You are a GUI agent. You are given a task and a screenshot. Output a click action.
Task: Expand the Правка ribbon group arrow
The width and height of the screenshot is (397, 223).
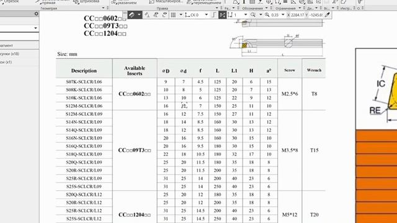tap(216, 8)
